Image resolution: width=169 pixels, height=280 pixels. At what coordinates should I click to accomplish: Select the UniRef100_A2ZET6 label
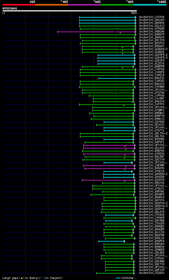coord(152,64)
